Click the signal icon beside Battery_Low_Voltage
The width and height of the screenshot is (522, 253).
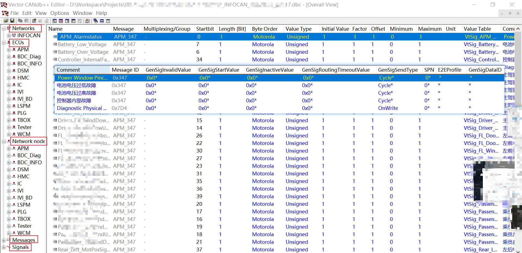click(55, 44)
